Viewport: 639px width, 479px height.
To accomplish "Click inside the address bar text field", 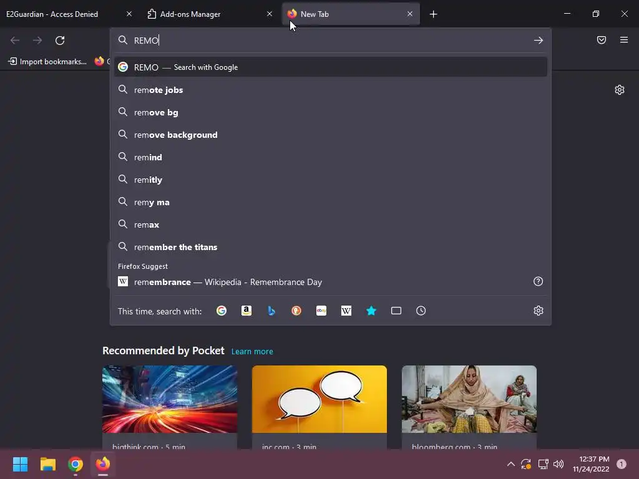I will point(331,41).
